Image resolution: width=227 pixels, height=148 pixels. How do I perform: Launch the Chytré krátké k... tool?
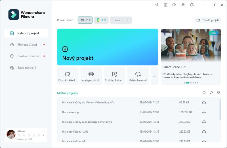pos(68,76)
